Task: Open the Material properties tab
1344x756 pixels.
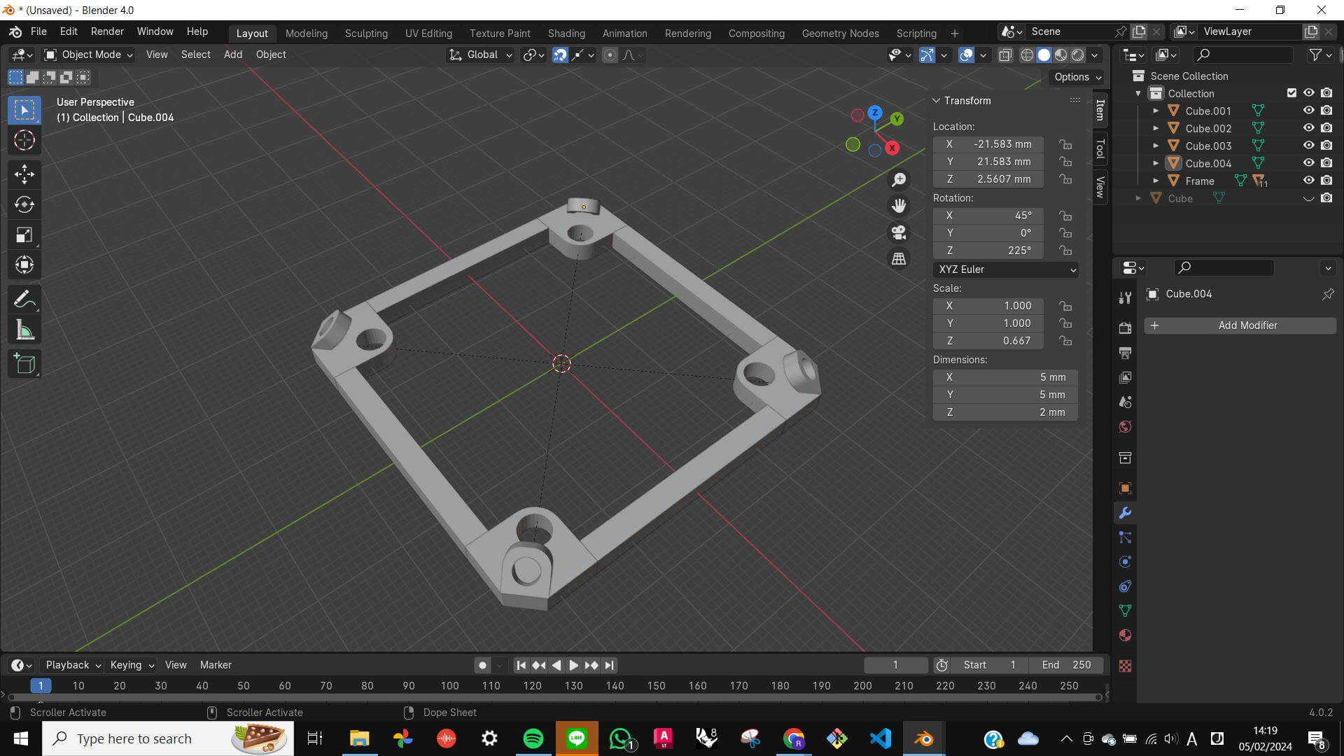Action: click(x=1125, y=636)
